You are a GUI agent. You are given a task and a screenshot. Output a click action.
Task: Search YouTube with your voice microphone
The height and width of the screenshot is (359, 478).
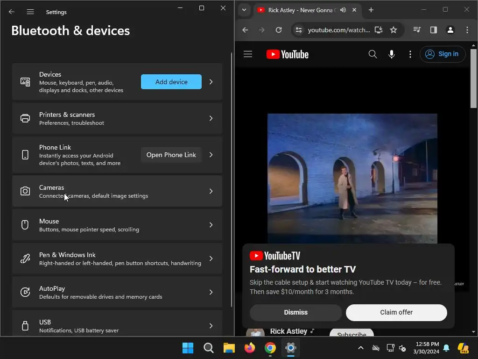[x=392, y=54]
